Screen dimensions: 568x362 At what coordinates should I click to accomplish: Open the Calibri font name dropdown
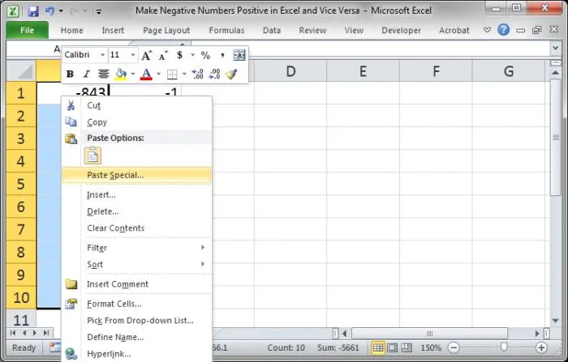click(102, 55)
